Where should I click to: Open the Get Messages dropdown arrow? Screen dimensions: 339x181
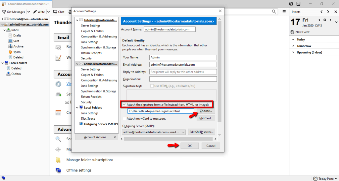[x=29, y=12]
